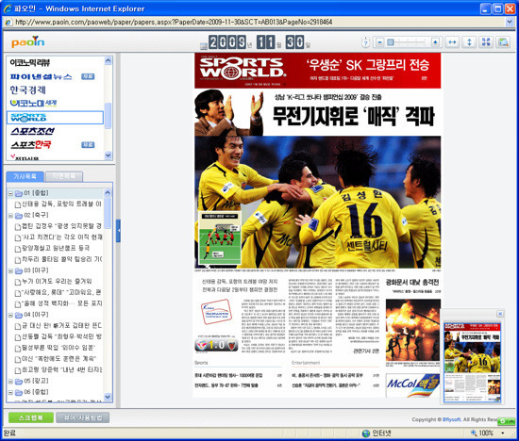Click the zoom out minus button
The image size is (519, 441).
tap(380, 42)
